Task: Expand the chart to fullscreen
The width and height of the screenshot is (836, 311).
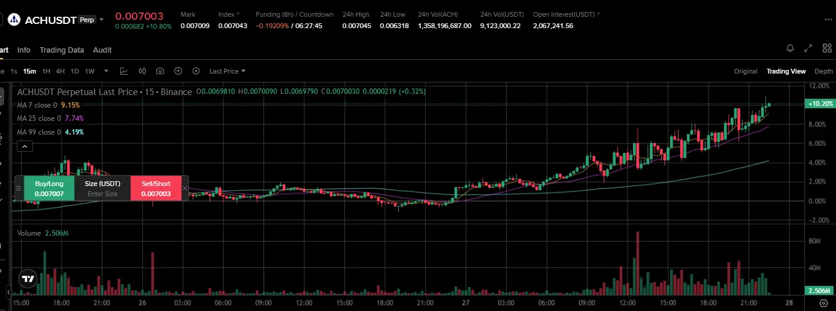Action: [808, 48]
